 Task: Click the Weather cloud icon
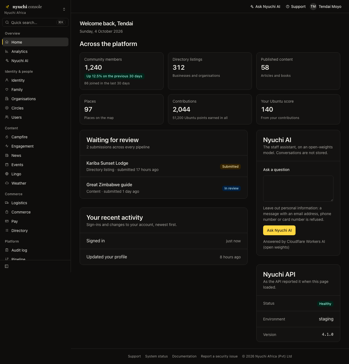pos(7,183)
